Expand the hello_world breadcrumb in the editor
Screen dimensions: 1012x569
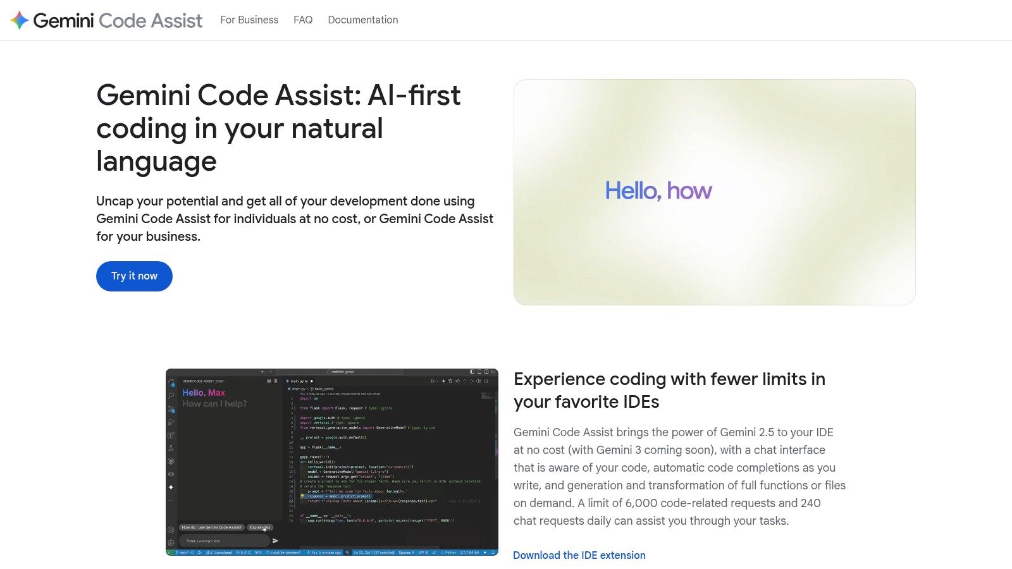point(324,389)
